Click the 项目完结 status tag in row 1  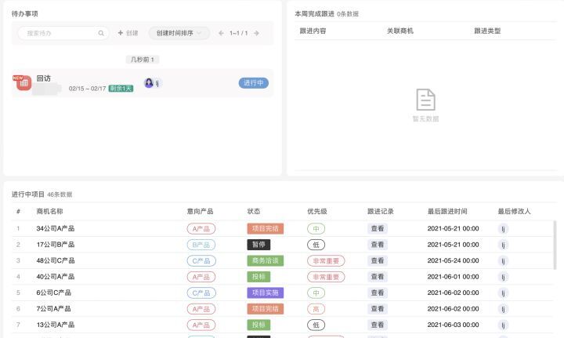[x=265, y=229]
